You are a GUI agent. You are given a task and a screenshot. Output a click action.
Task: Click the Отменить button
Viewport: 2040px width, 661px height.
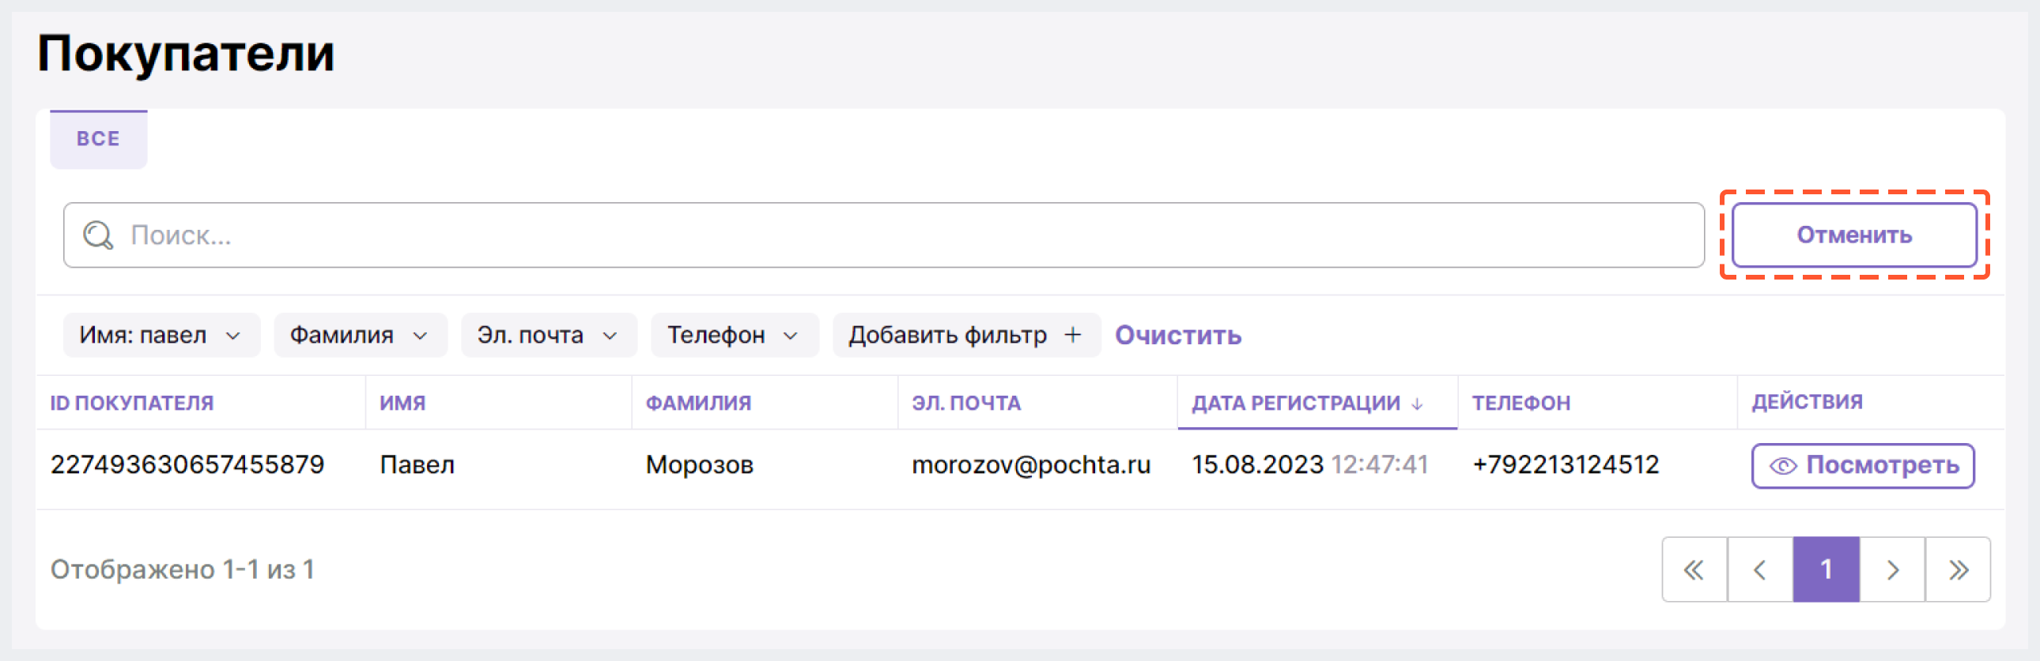[x=1854, y=235]
